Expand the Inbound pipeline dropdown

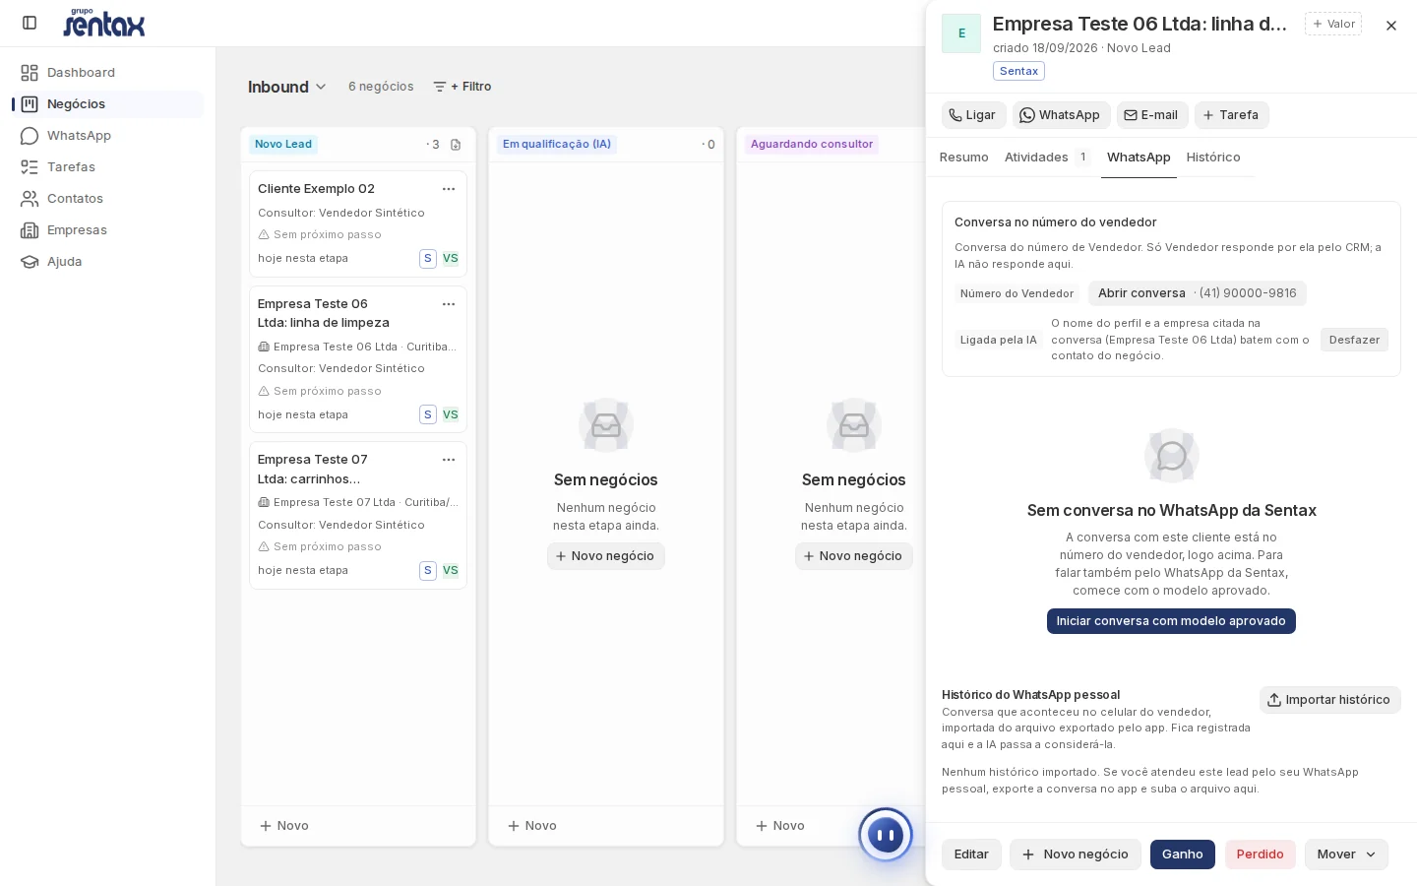pyautogui.click(x=287, y=87)
